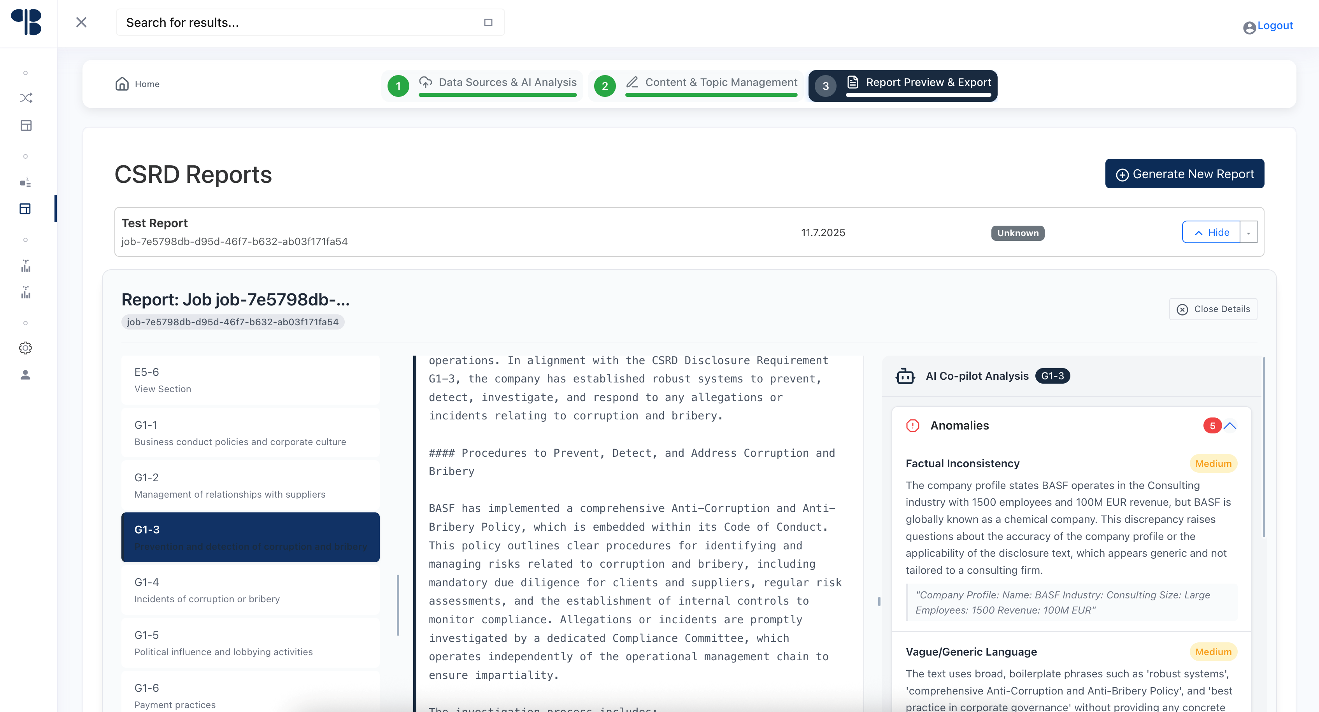
Task: Click the step 2 green circle
Action: pyautogui.click(x=605, y=86)
